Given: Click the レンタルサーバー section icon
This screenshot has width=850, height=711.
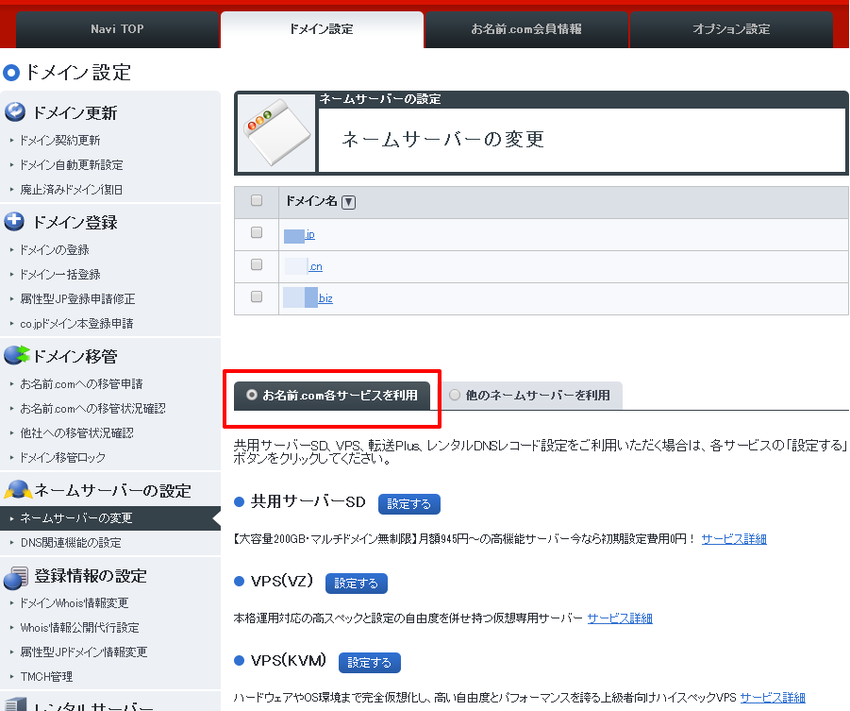Looking at the screenshot, I should pyautogui.click(x=15, y=704).
